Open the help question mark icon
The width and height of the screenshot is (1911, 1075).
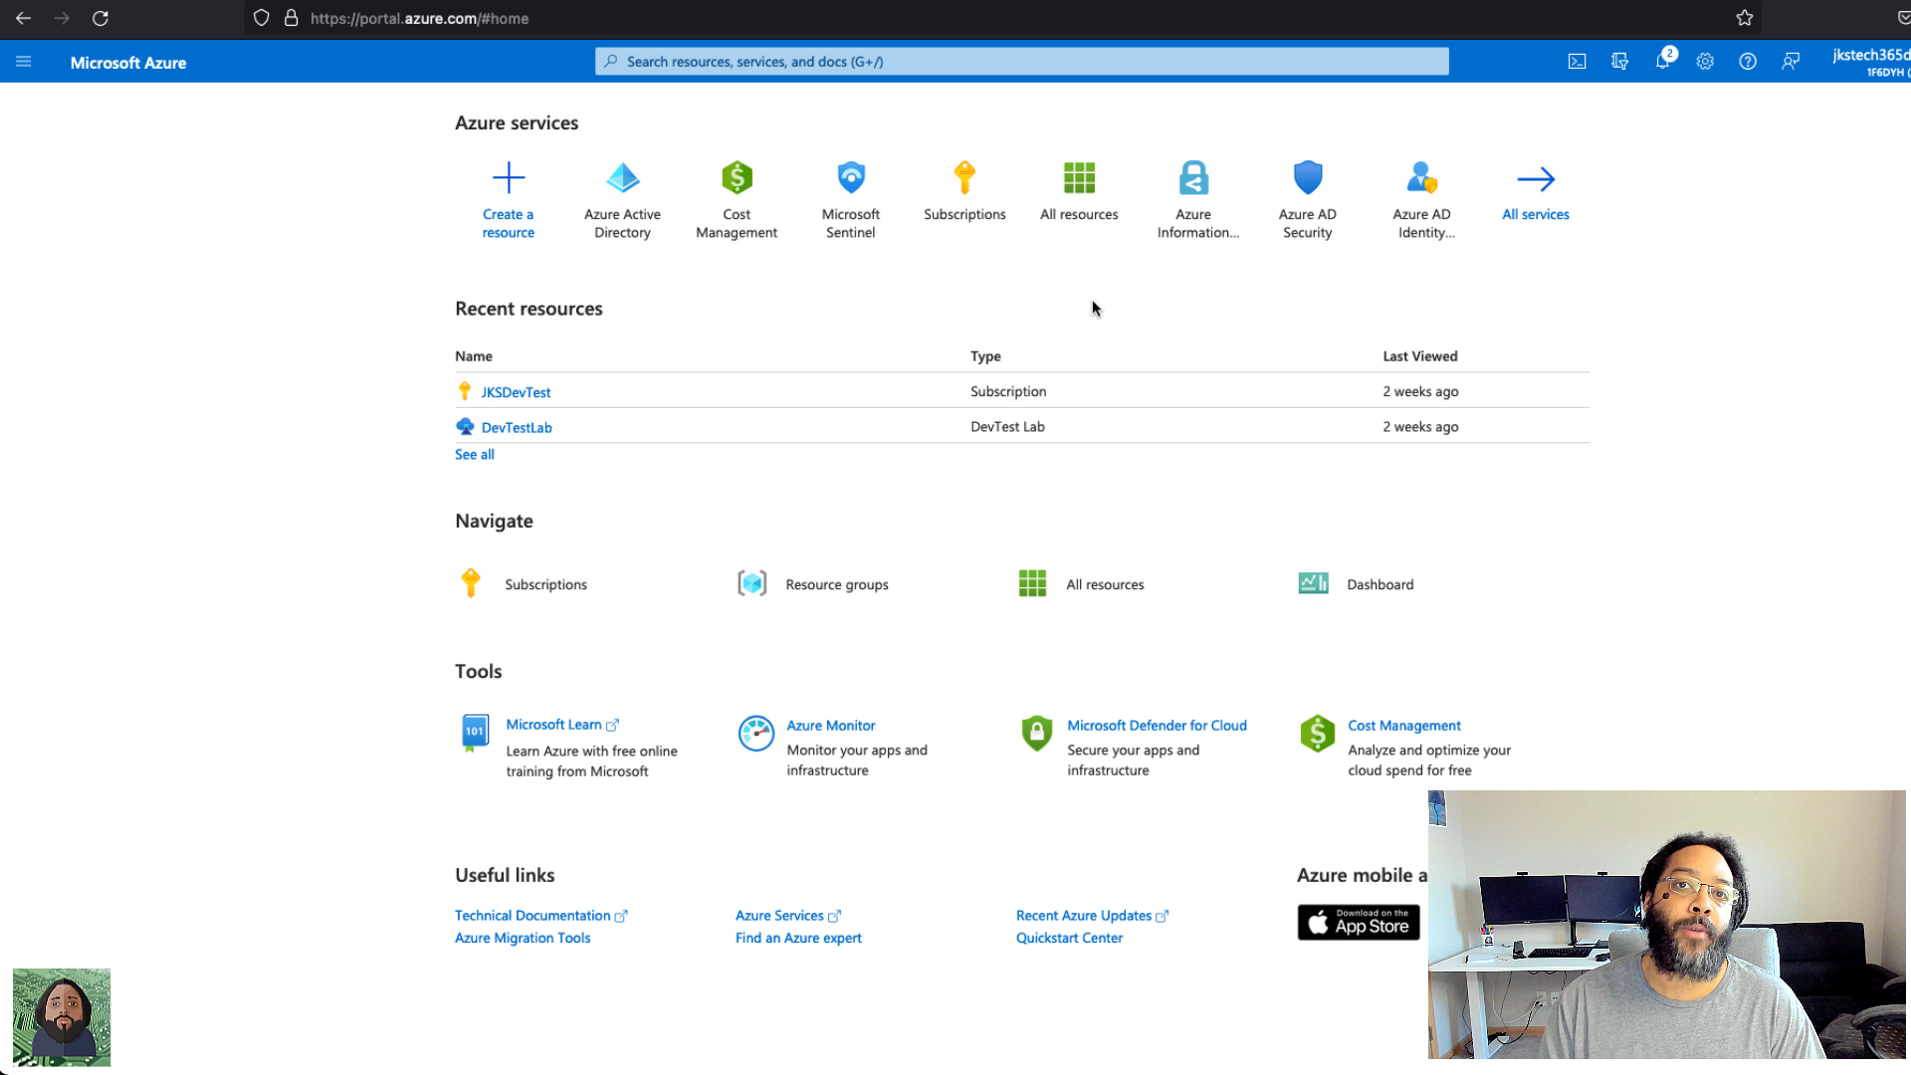1748,62
